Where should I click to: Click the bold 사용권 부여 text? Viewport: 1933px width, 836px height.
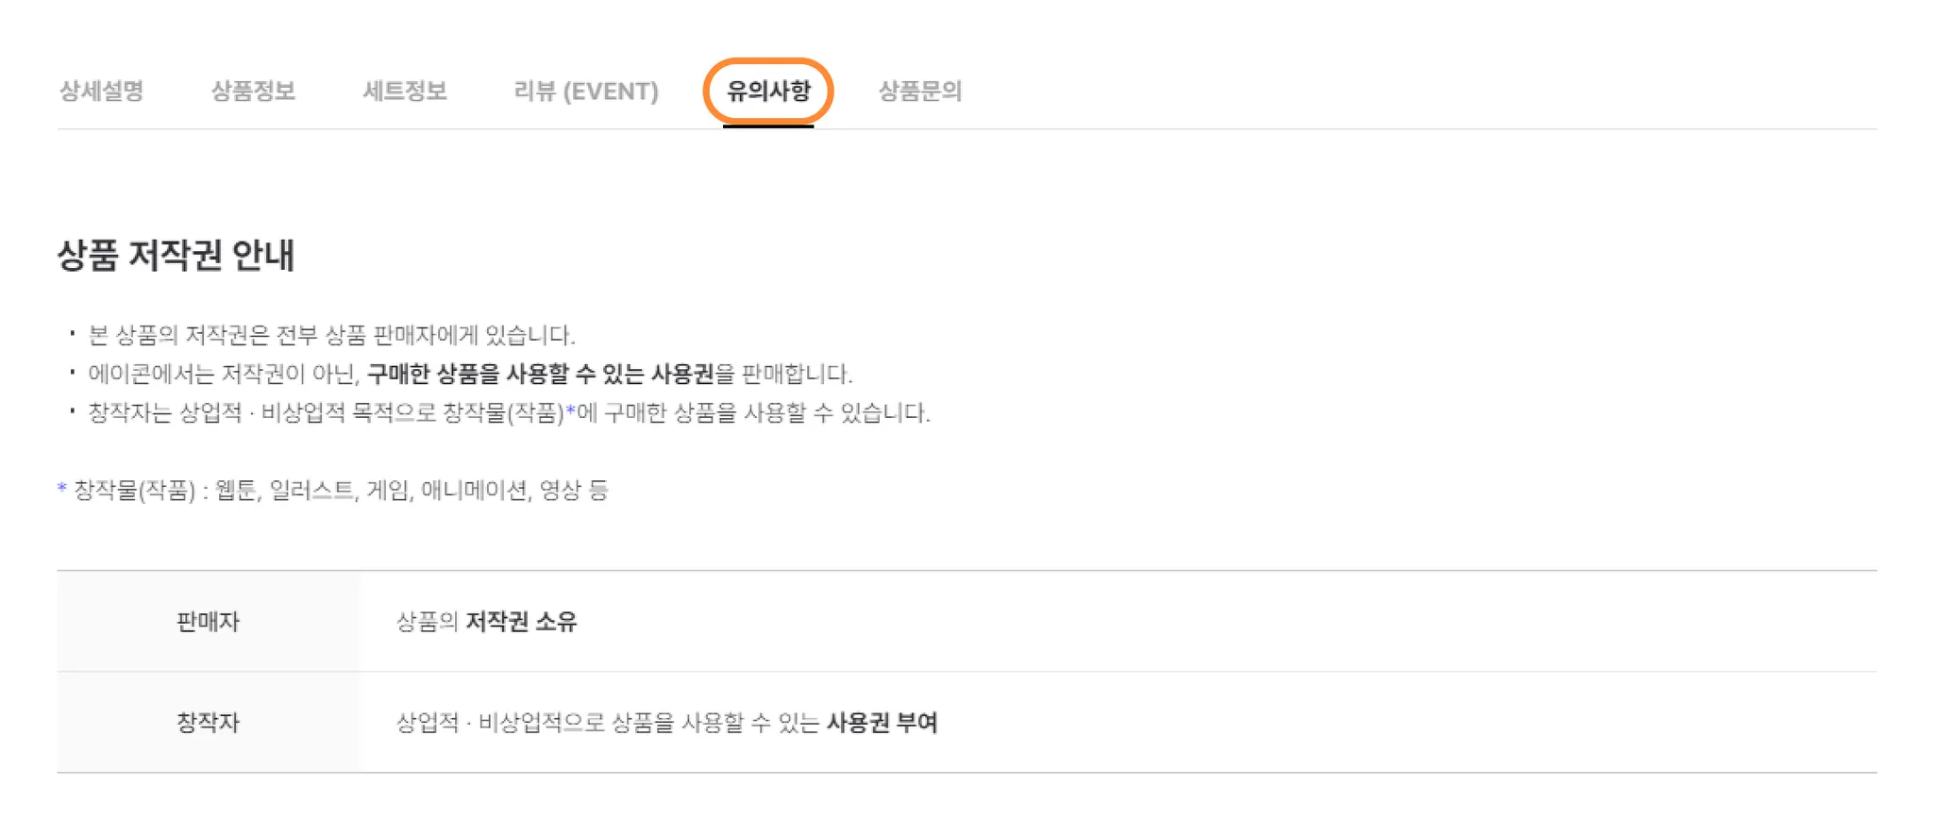click(x=882, y=723)
